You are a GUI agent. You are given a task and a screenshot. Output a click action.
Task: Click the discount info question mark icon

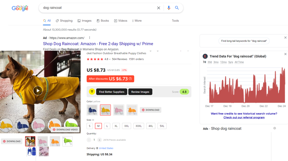(x=130, y=79)
